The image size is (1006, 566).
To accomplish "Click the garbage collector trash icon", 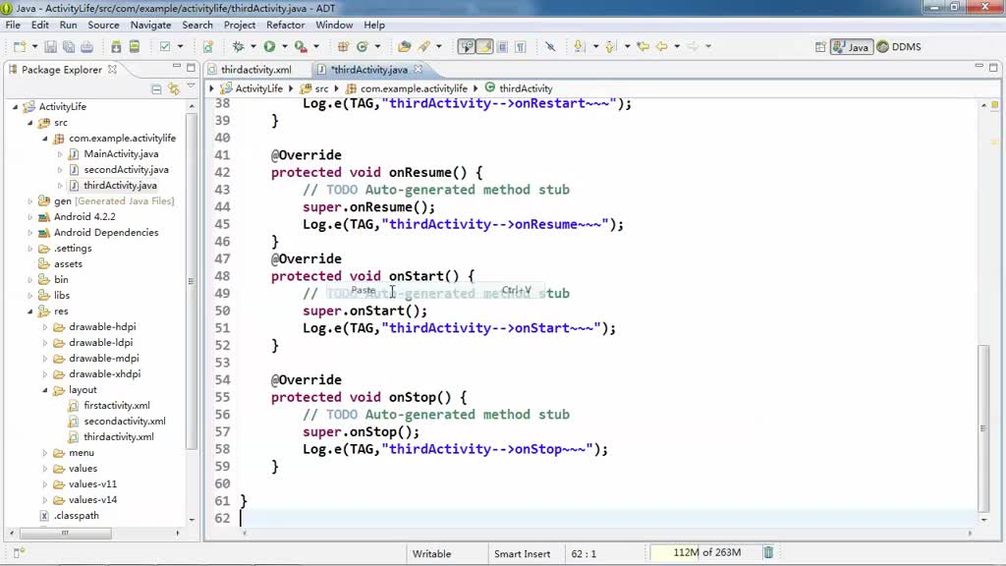I will pos(768,552).
